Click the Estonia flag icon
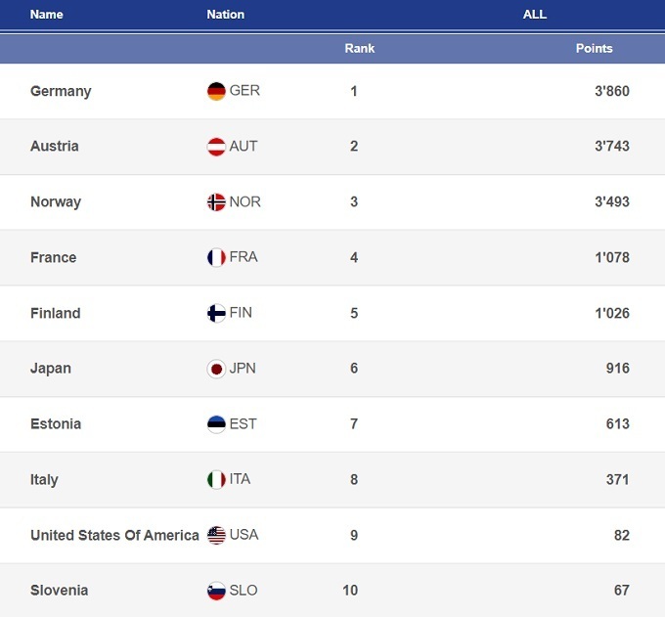This screenshot has width=665, height=617. click(216, 424)
